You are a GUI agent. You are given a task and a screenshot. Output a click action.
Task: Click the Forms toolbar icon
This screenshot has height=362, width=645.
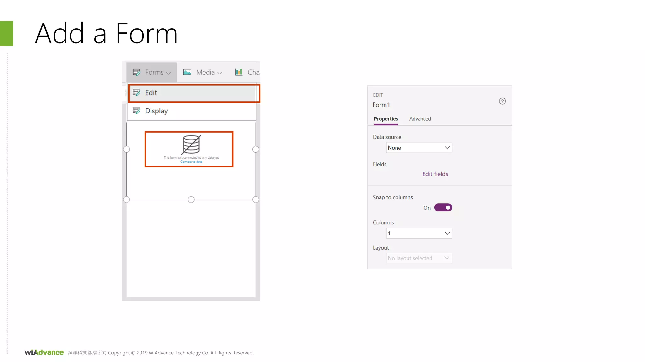tap(136, 73)
